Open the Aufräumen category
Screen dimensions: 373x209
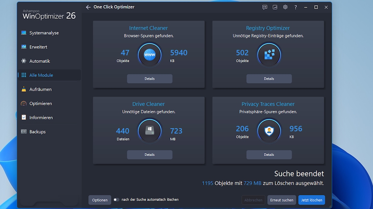pos(40,89)
